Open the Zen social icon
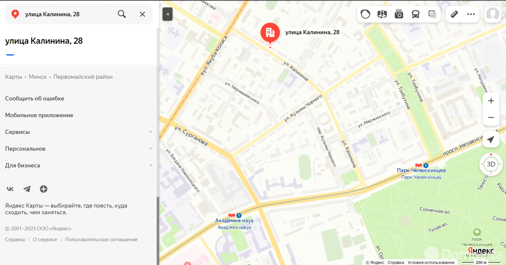Screen dimensions: 506x265 [x=44, y=189]
